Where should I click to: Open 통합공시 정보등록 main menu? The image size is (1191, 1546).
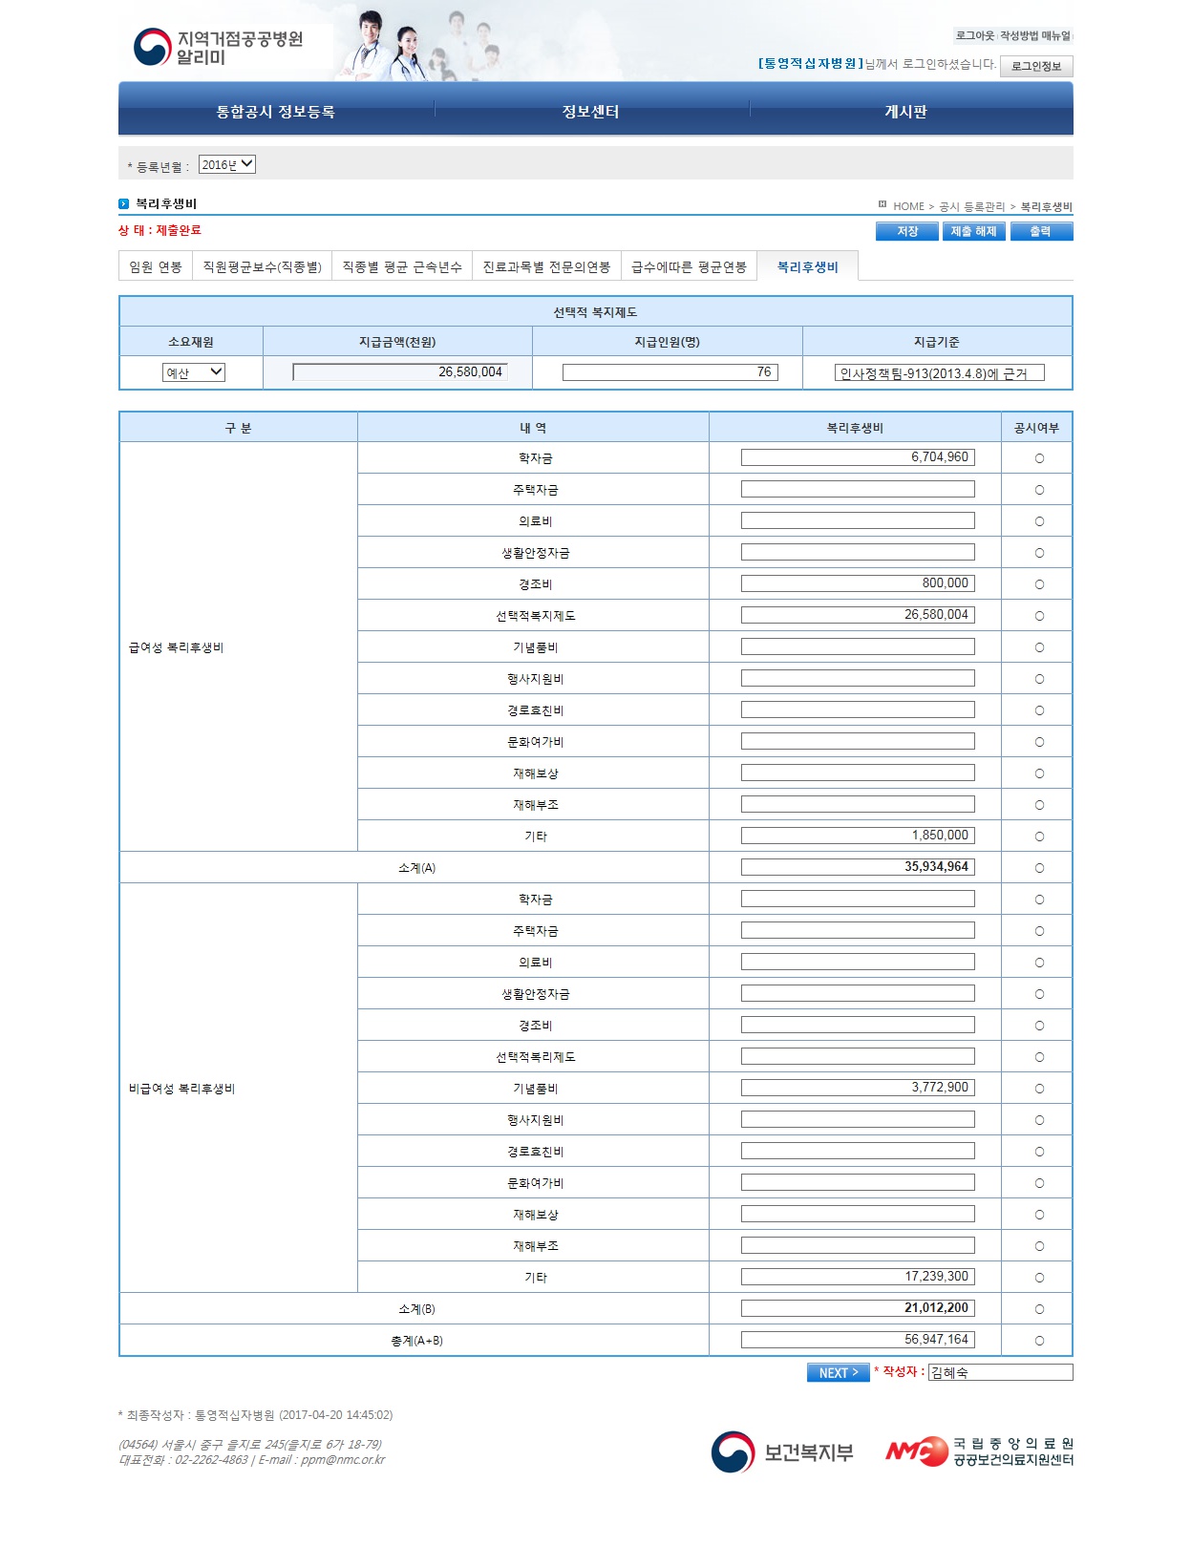click(x=276, y=112)
